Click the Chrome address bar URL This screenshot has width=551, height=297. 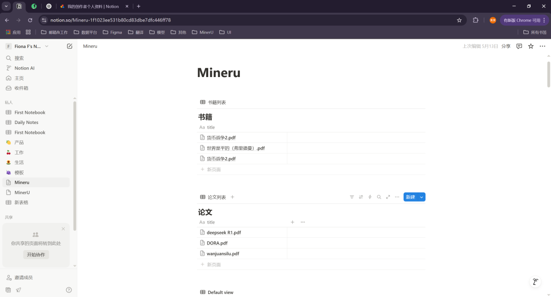[x=110, y=20]
